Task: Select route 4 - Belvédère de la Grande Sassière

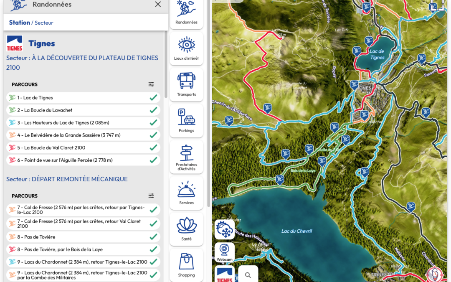Action: (x=83, y=135)
